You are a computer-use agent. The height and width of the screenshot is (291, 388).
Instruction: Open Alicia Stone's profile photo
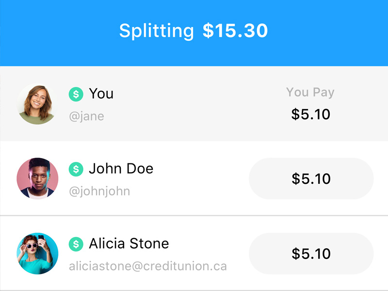point(37,253)
